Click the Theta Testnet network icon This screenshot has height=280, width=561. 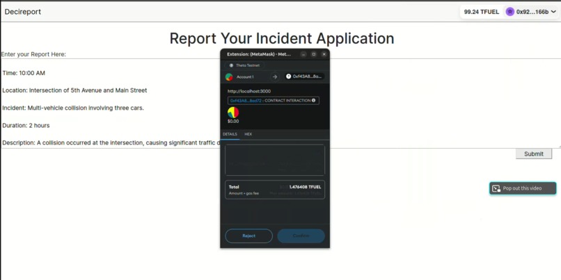click(x=231, y=66)
